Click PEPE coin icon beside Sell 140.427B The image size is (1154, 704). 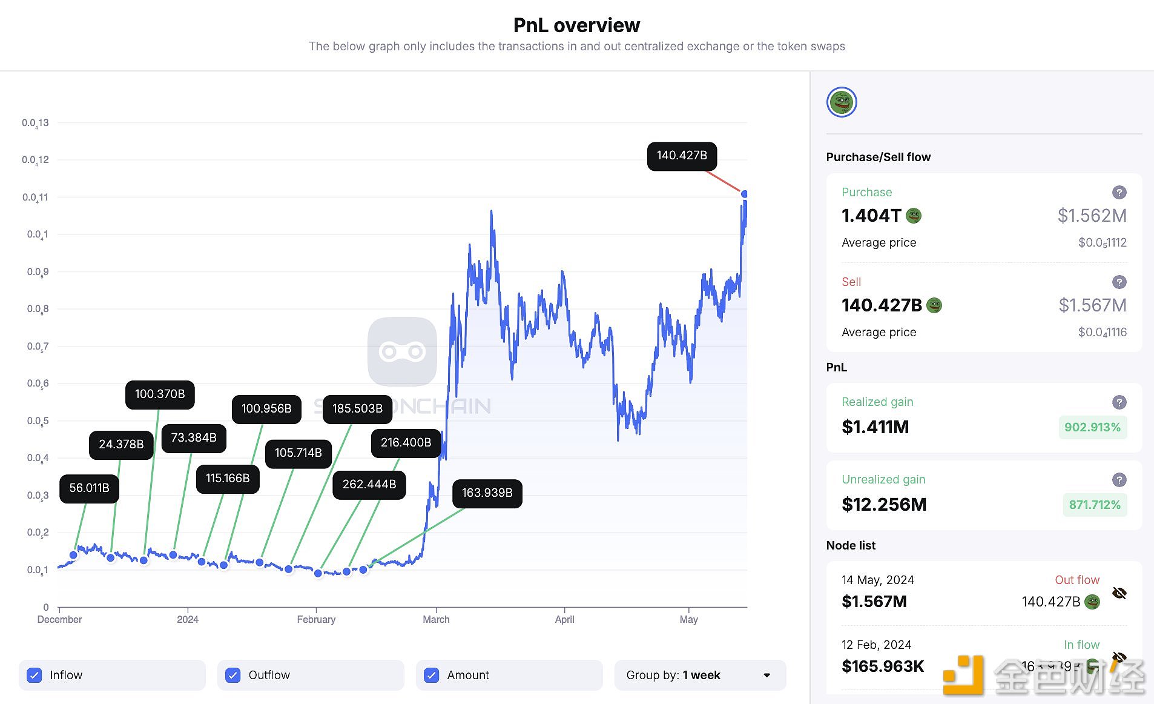tap(934, 305)
